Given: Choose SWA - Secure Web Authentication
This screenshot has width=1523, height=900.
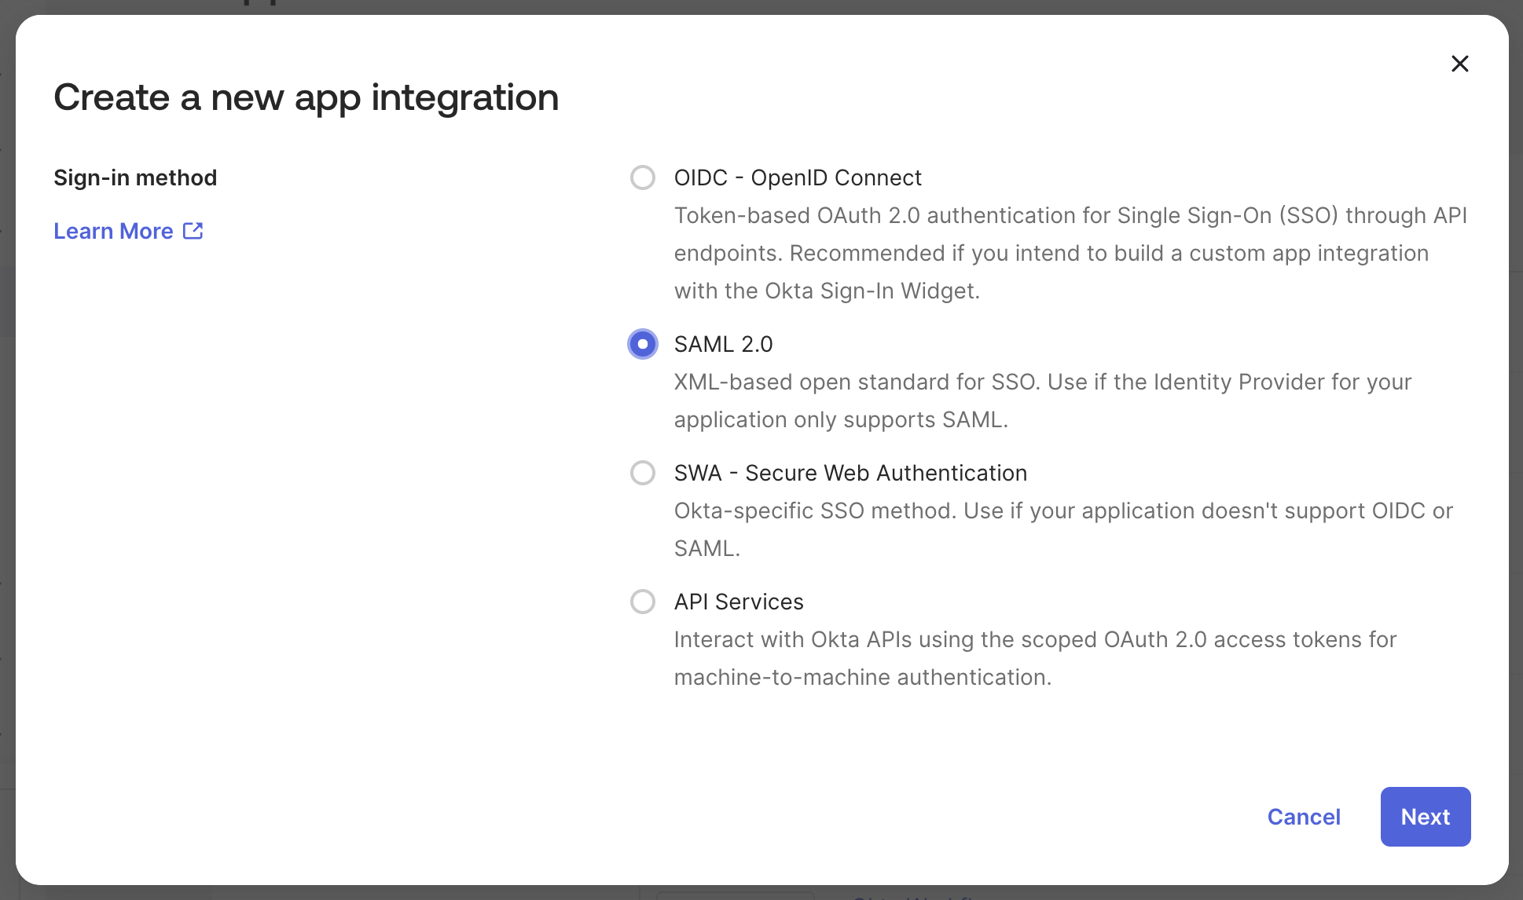Looking at the screenshot, I should coord(642,473).
